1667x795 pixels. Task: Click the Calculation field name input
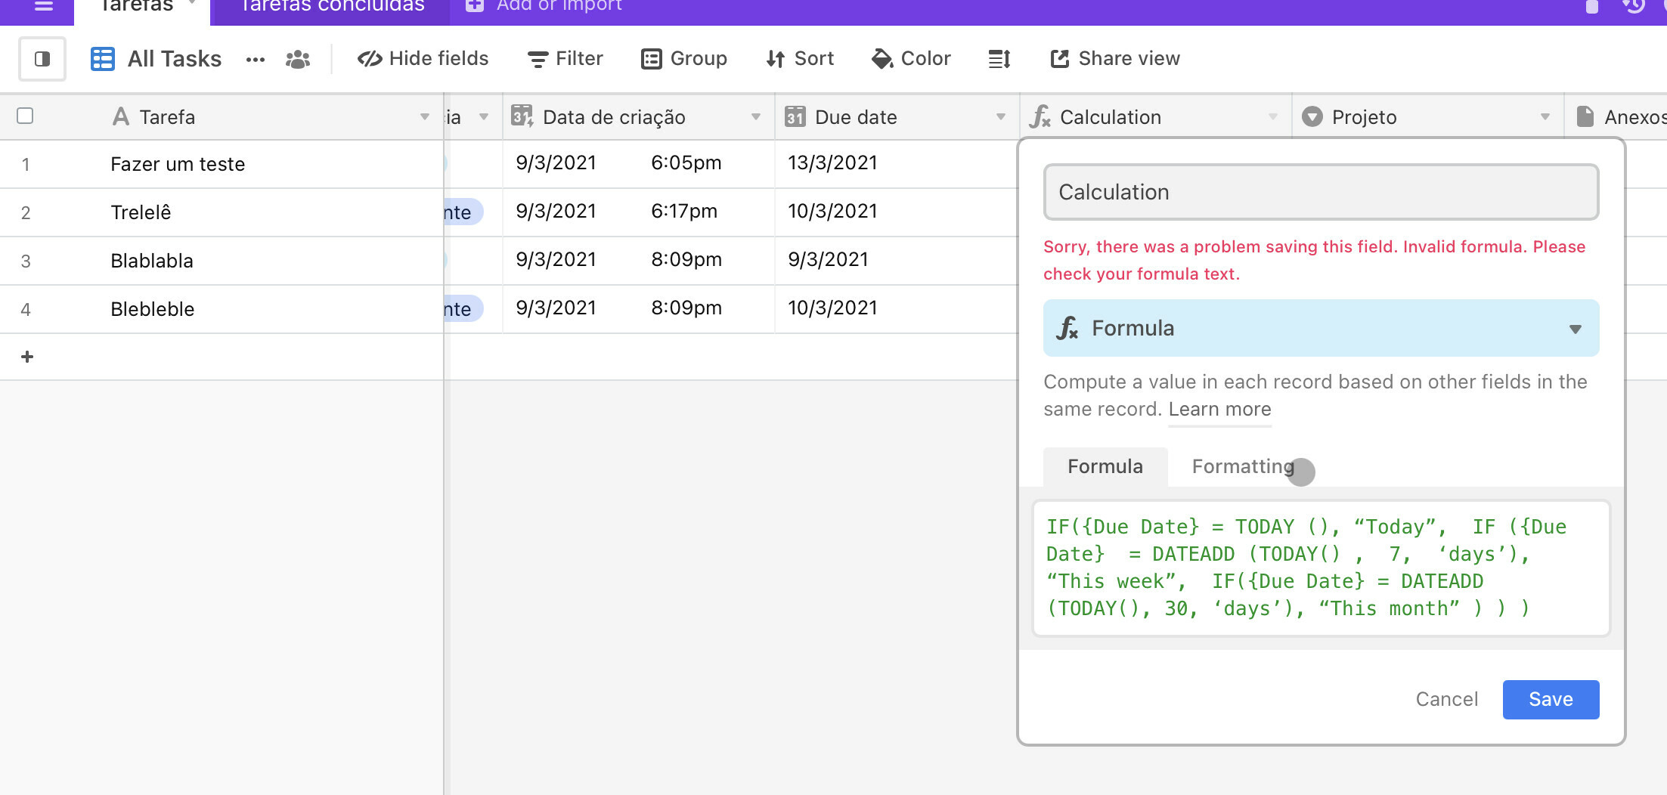1322,192
